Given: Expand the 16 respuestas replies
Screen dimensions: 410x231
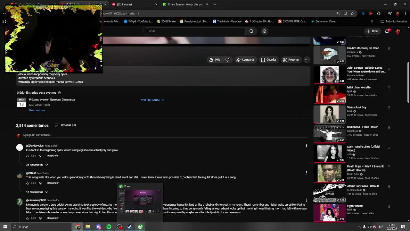Looking at the screenshot, I should (37, 192).
